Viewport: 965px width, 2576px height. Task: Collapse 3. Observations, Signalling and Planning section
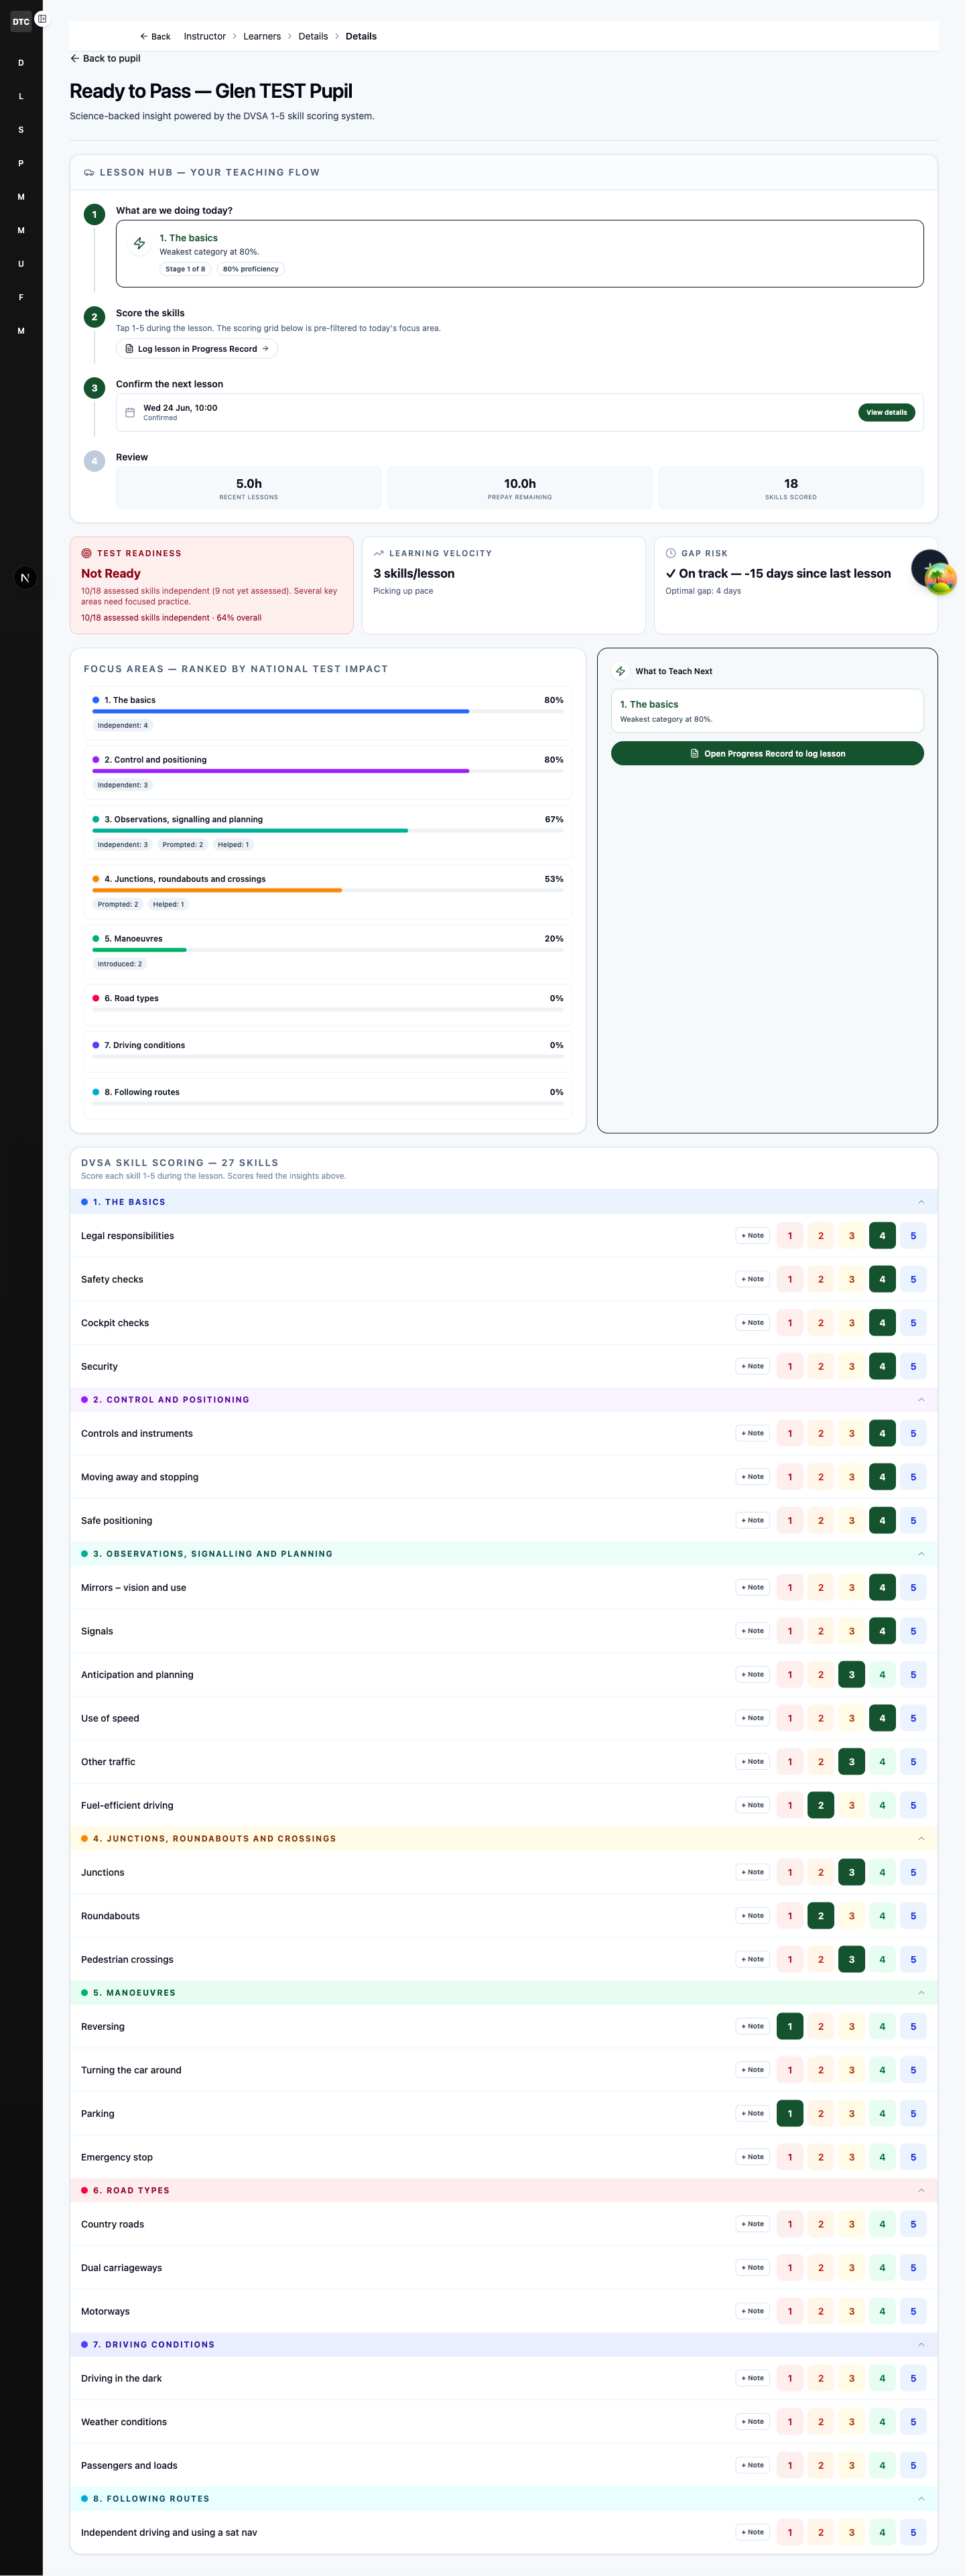921,1554
